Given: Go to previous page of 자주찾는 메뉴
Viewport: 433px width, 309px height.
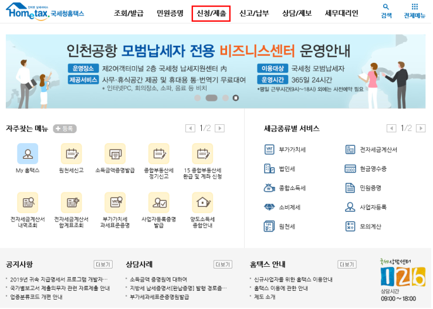Looking at the screenshot, I should [190, 128].
